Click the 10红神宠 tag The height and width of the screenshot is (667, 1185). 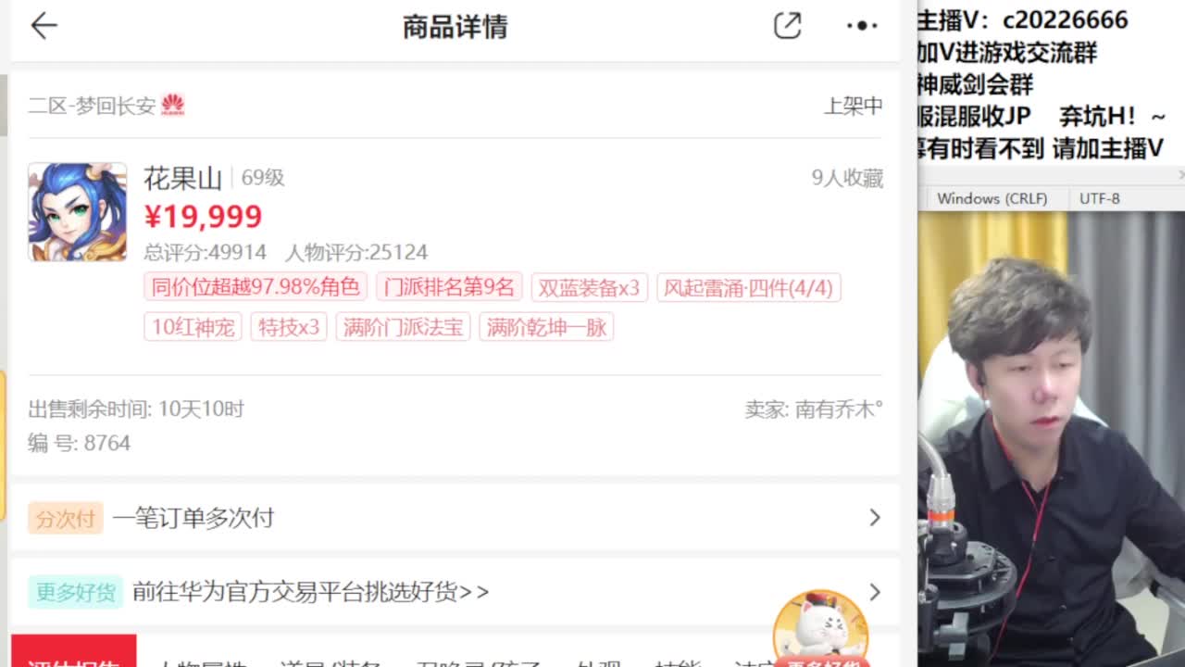point(193,327)
